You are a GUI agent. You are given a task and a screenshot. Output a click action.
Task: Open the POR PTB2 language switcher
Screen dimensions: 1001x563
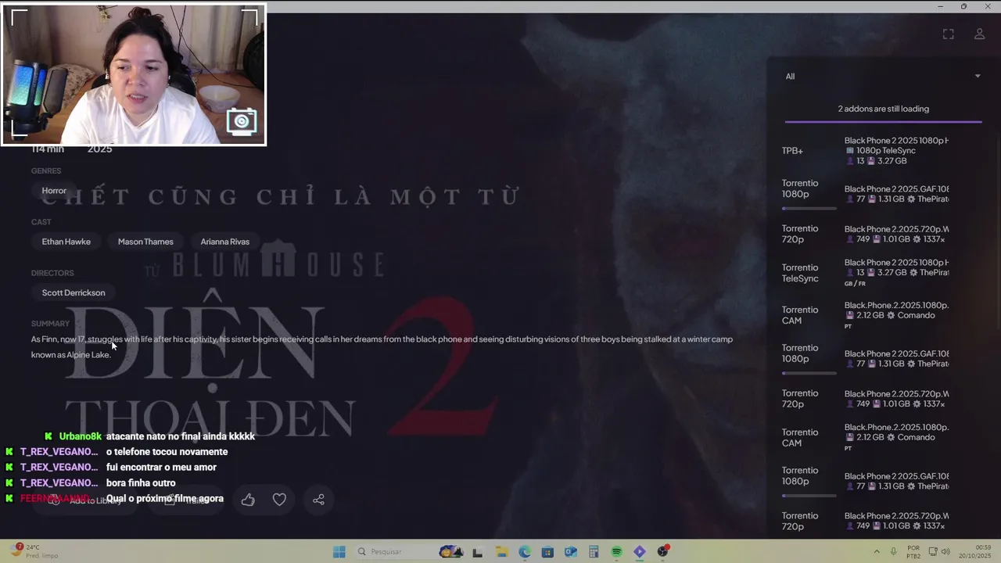[913, 551]
